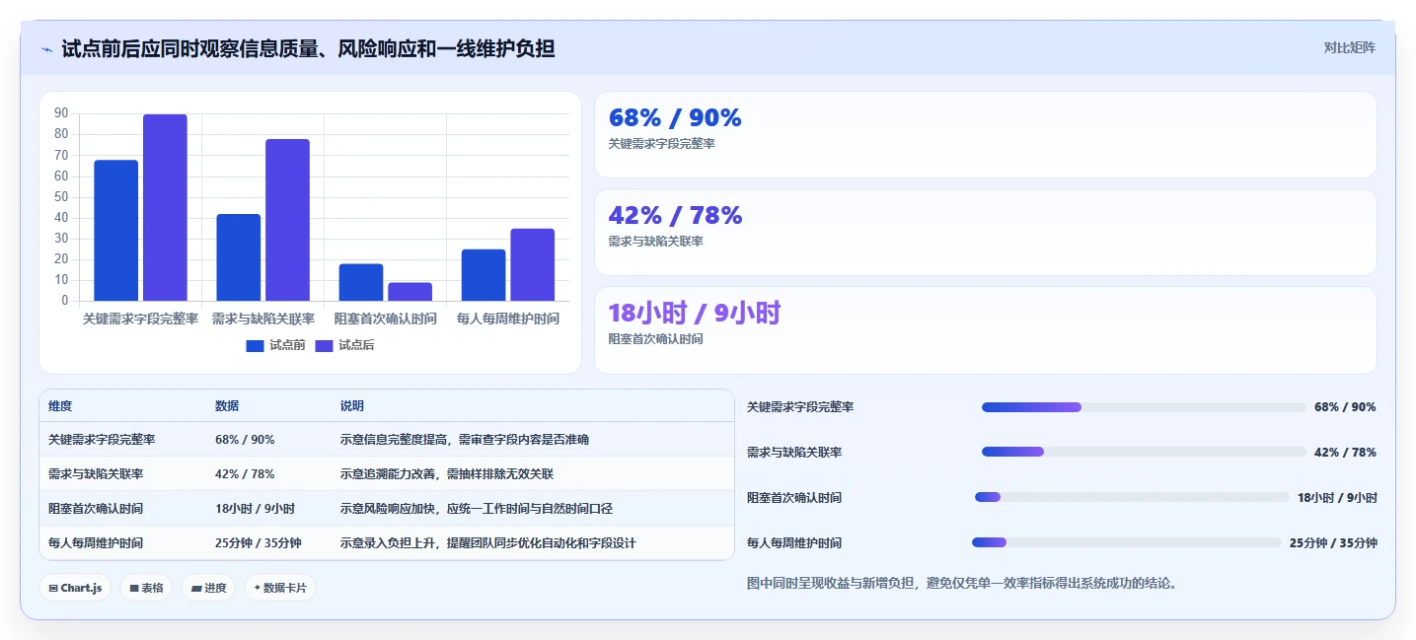1416x640 pixels.
Task: Select the Chart.js tag chip
Action: [x=76, y=588]
